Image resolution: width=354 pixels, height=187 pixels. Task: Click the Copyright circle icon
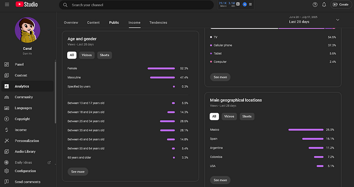tap(7, 119)
